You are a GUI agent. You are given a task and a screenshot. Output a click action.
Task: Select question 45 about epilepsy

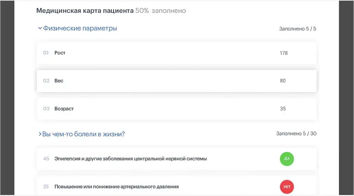131,159
